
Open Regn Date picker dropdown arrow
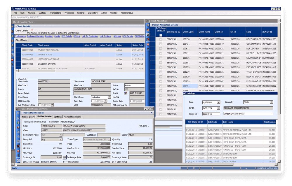[106, 101]
